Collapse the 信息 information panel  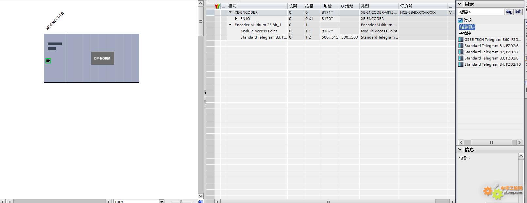pos(460,149)
